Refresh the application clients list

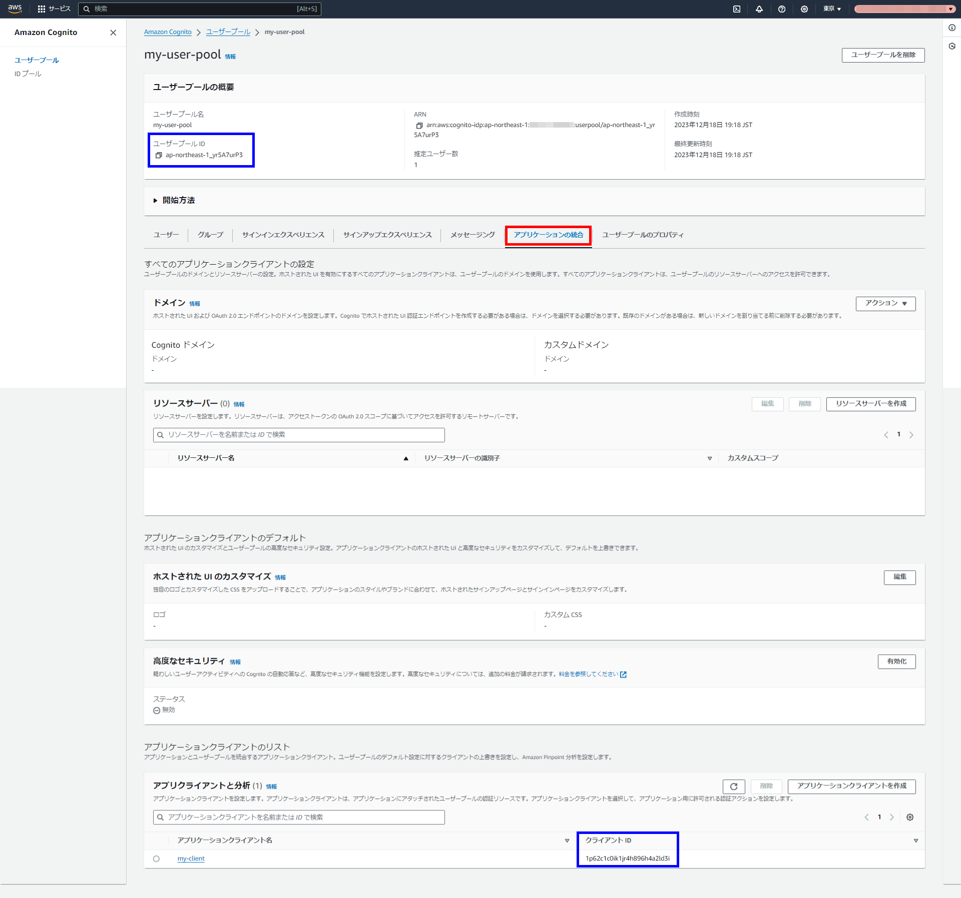(734, 786)
